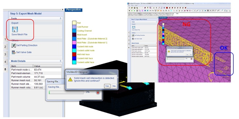Click the Value column header
Screen dimensions: 239x119
pyautogui.click(x=47, y=66)
